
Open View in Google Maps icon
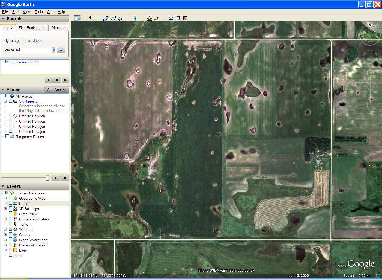coord(185,18)
